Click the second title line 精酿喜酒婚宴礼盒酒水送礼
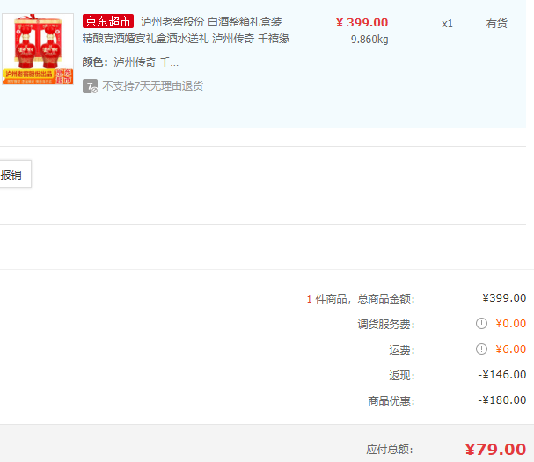534x462 pixels. point(145,39)
